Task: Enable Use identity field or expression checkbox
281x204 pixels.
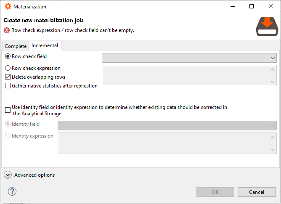Action: 8,110
